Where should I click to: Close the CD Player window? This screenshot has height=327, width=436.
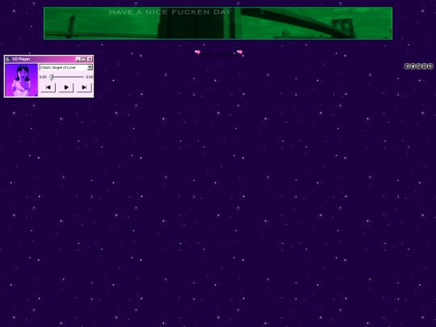(90, 59)
